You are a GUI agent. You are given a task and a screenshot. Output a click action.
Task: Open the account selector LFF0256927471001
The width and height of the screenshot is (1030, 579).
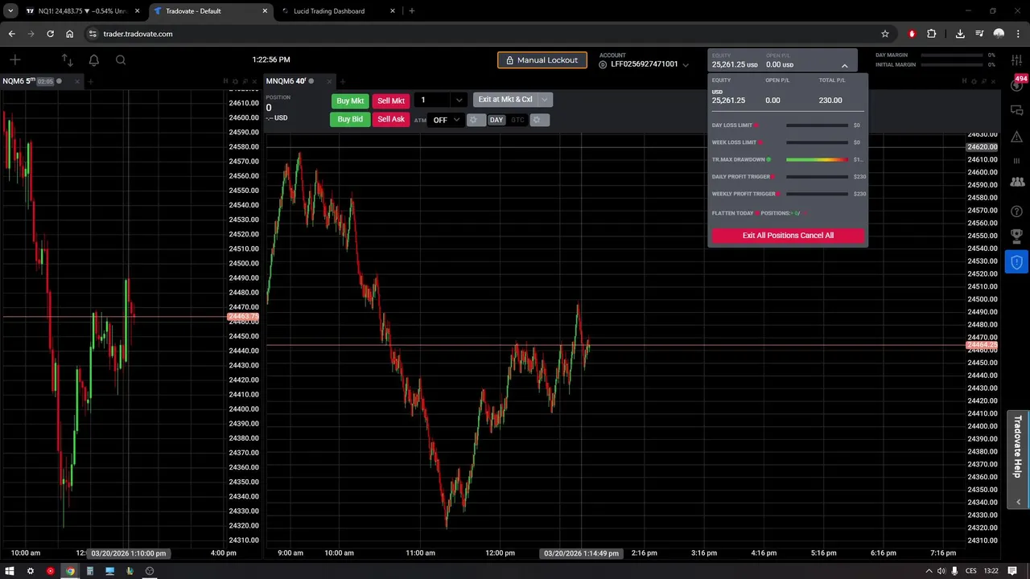[644, 64]
